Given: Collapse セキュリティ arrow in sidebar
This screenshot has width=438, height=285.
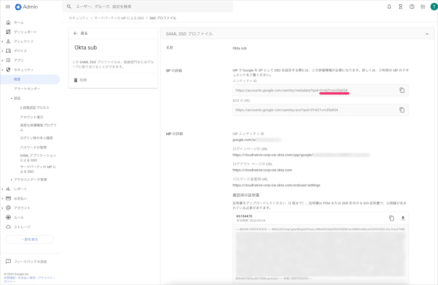Looking at the screenshot, I should coord(3,70).
